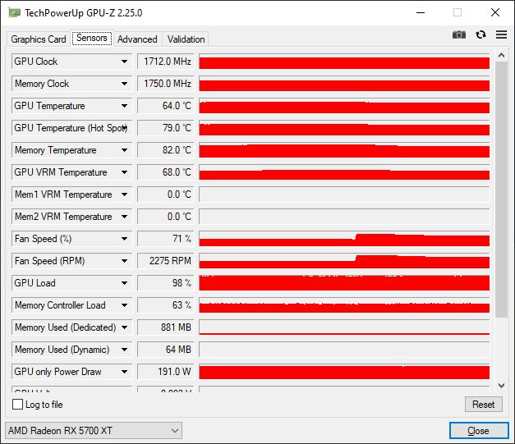
Task: Click the 1712.0 MHz GPU Clock value
Action: pos(166,62)
